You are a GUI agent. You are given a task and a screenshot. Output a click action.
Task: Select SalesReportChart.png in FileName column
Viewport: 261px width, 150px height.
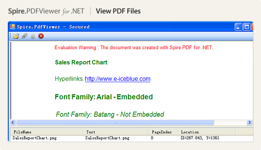(x=35, y=138)
